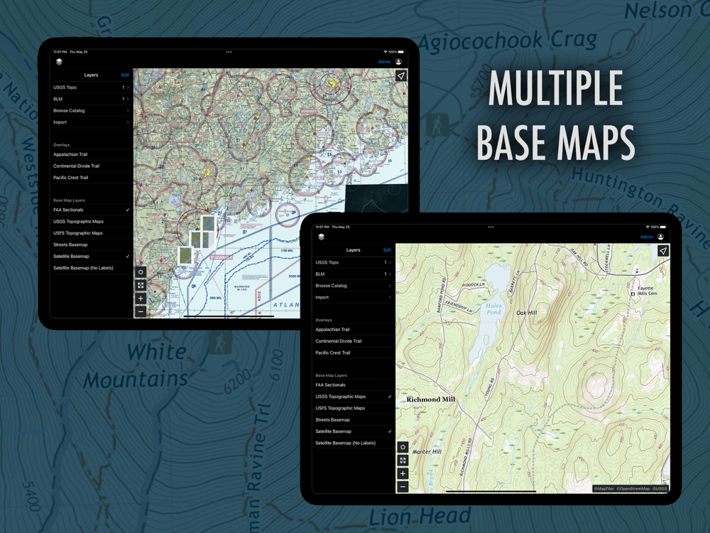Enable Streets Basemap on lower iPad
Screen dimensions: 710x533
tap(353, 420)
